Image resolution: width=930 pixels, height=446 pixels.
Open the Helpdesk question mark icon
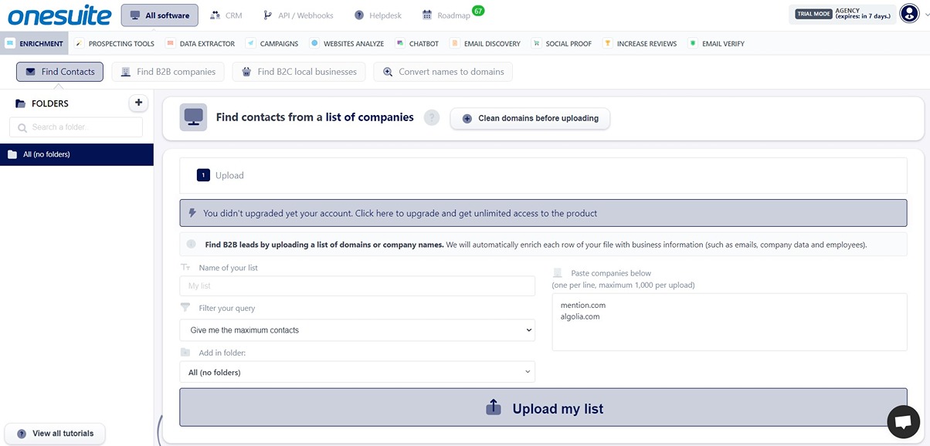pyautogui.click(x=358, y=13)
